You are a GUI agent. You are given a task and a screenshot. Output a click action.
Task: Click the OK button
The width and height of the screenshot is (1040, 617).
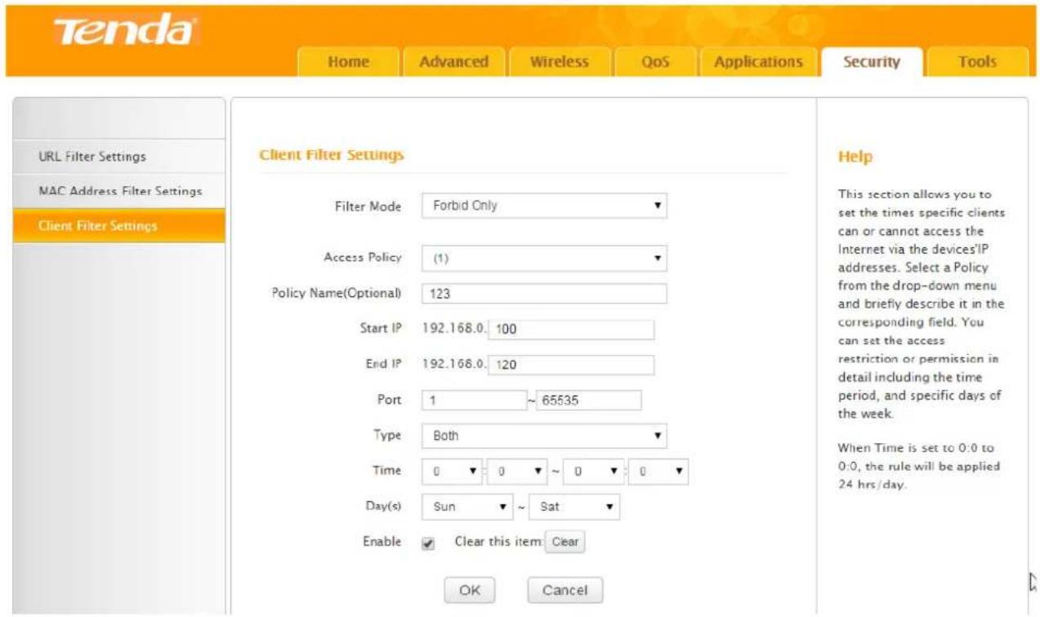tap(469, 590)
